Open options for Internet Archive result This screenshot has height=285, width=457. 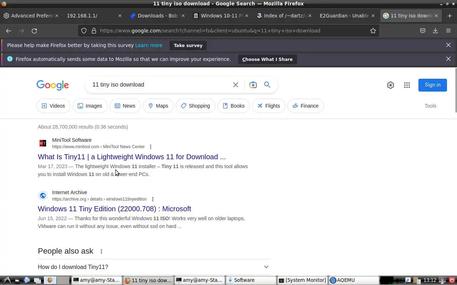153,199
